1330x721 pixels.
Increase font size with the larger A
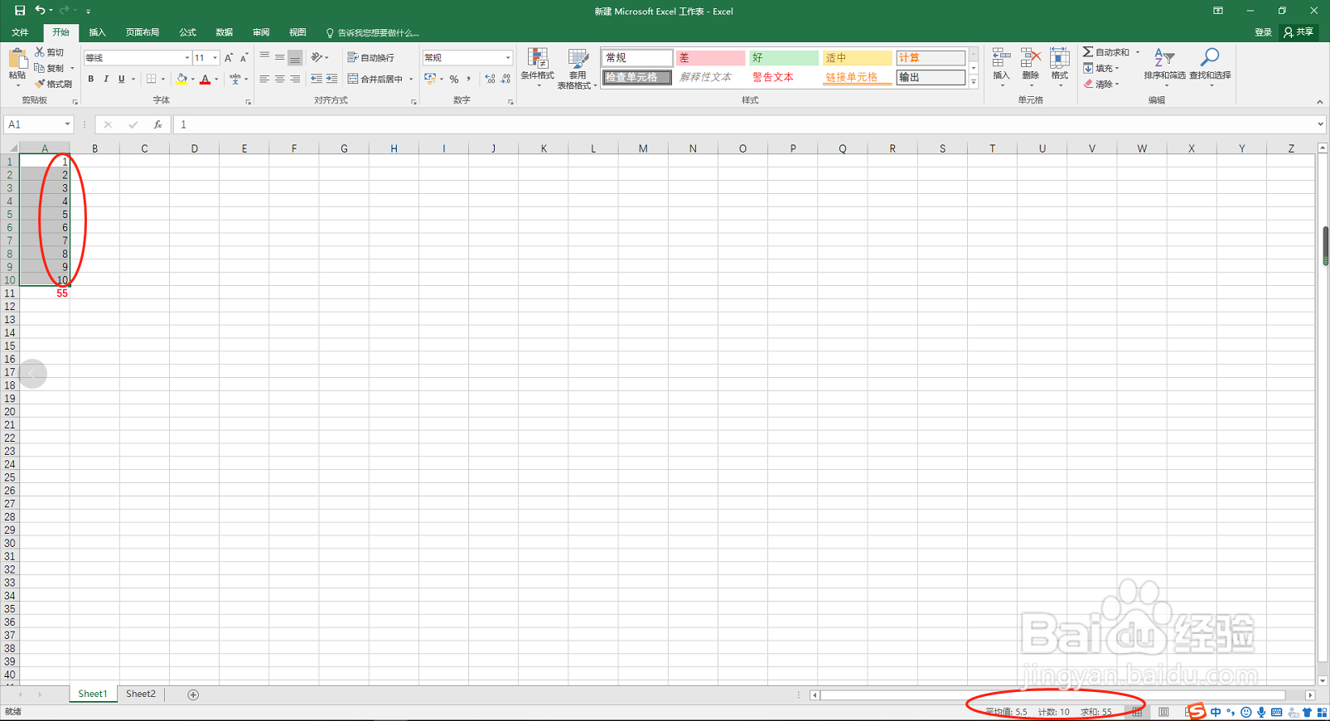229,57
